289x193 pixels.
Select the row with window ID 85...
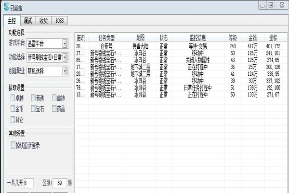(181, 60)
